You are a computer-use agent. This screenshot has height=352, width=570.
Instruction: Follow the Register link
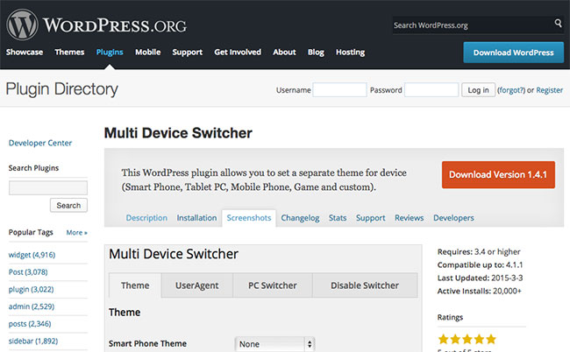[549, 90]
